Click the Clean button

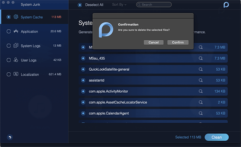pos(216,137)
